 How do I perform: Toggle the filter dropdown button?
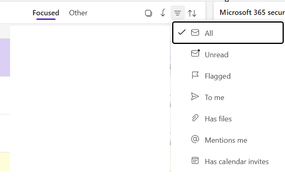click(178, 13)
